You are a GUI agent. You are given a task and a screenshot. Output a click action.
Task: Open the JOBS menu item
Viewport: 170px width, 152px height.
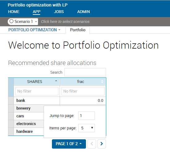(x=59, y=12)
